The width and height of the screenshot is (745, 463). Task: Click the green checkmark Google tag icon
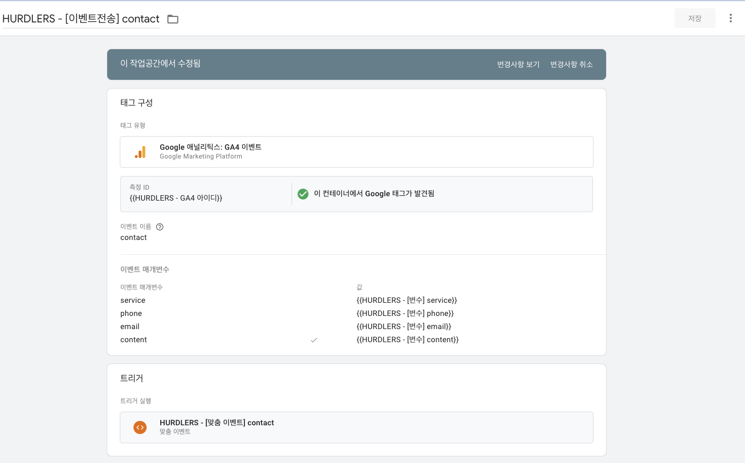(x=303, y=194)
